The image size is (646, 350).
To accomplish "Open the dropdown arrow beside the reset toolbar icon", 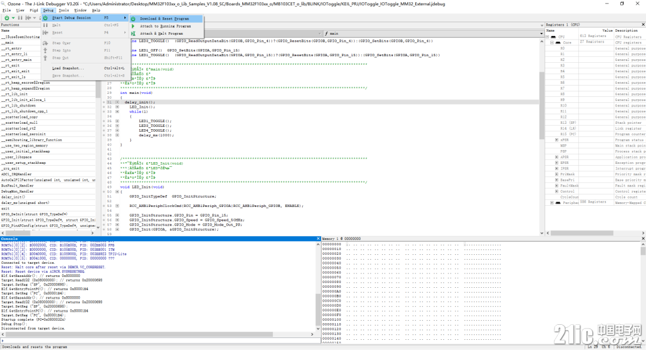I will point(34,18).
